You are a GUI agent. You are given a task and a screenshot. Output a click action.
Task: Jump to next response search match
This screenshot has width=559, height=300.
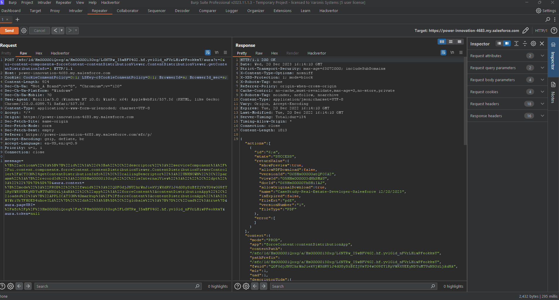(264, 286)
